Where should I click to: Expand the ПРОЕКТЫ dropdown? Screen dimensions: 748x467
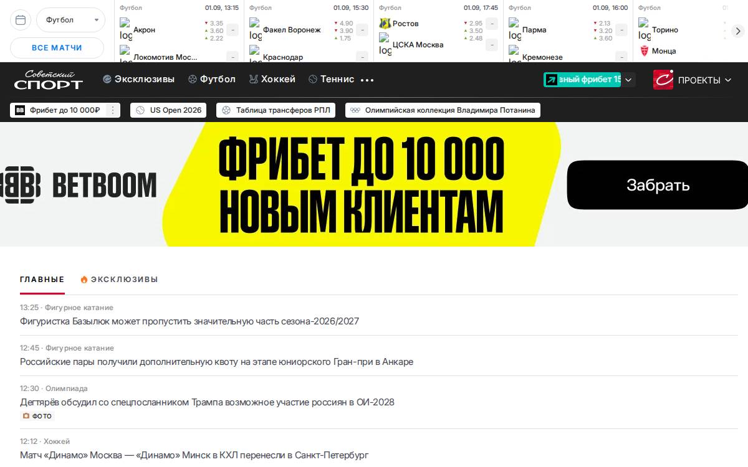(x=704, y=80)
